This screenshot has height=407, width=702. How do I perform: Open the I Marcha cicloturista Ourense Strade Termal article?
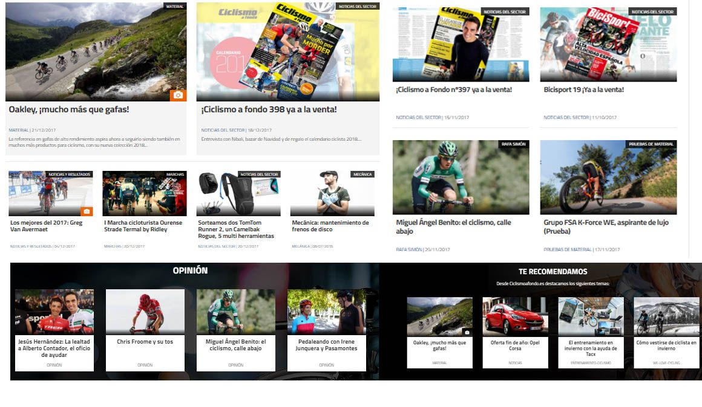point(143,226)
